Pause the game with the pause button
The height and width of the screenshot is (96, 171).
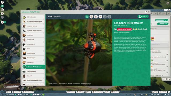coord(169,95)
